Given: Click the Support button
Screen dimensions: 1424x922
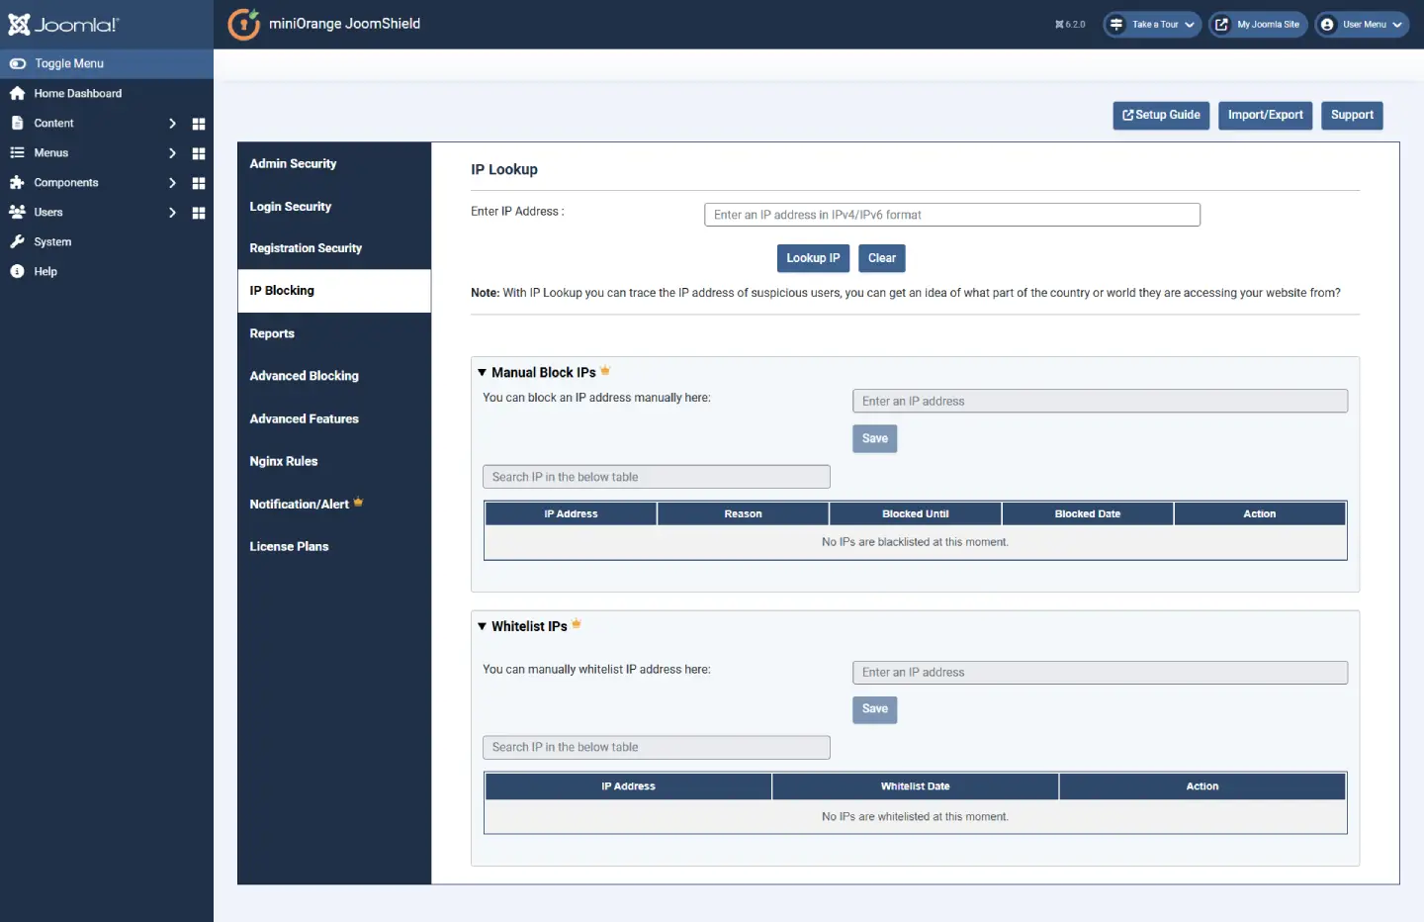Looking at the screenshot, I should 1352,115.
